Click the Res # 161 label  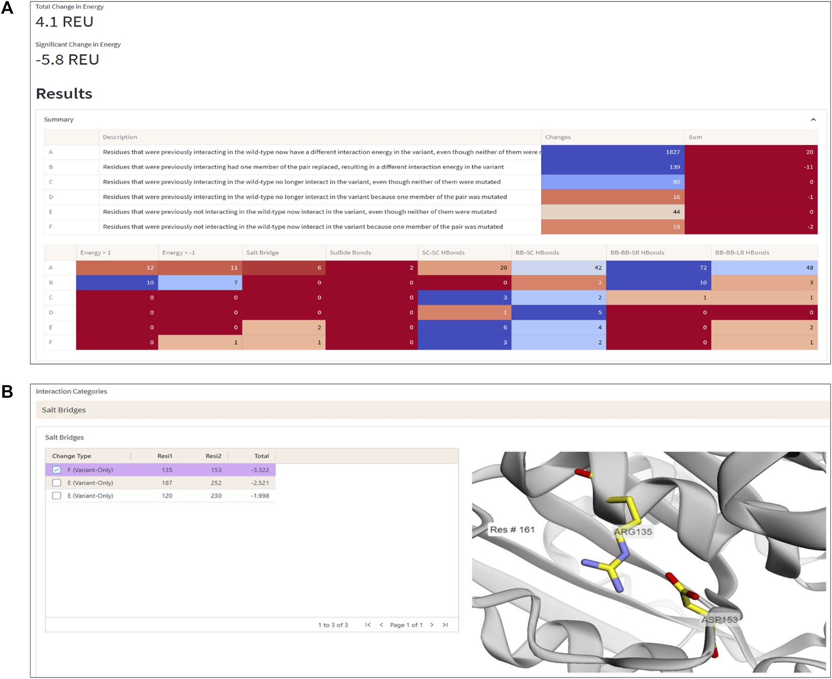point(512,530)
